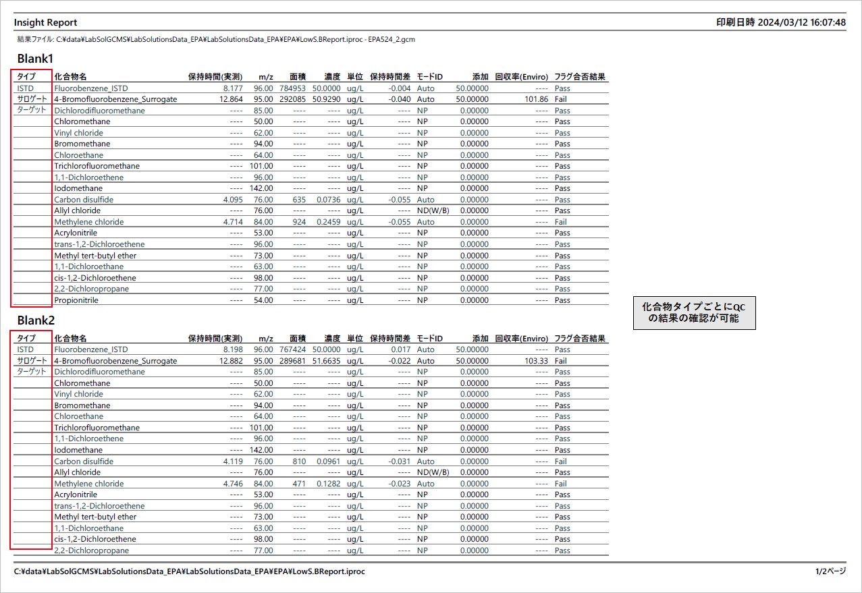The width and height of the screenshot is (862, 593).
Task: Select retention time 4.119
Action: point(232,461)
